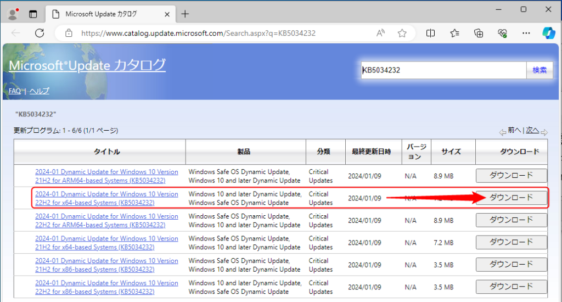Click 3.5 MB size in 21H2 x86 row
This screenshot has width=562, height=302.
[x=443, y=265]
